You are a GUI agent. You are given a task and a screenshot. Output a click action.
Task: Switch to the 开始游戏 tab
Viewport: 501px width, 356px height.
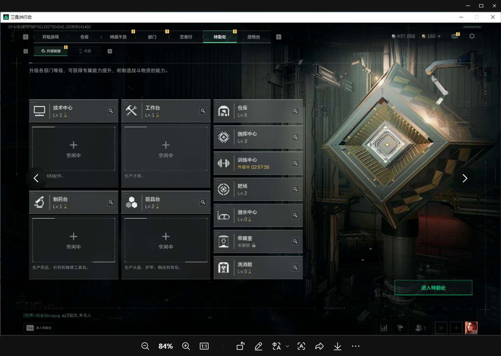(x=50, y=37)
